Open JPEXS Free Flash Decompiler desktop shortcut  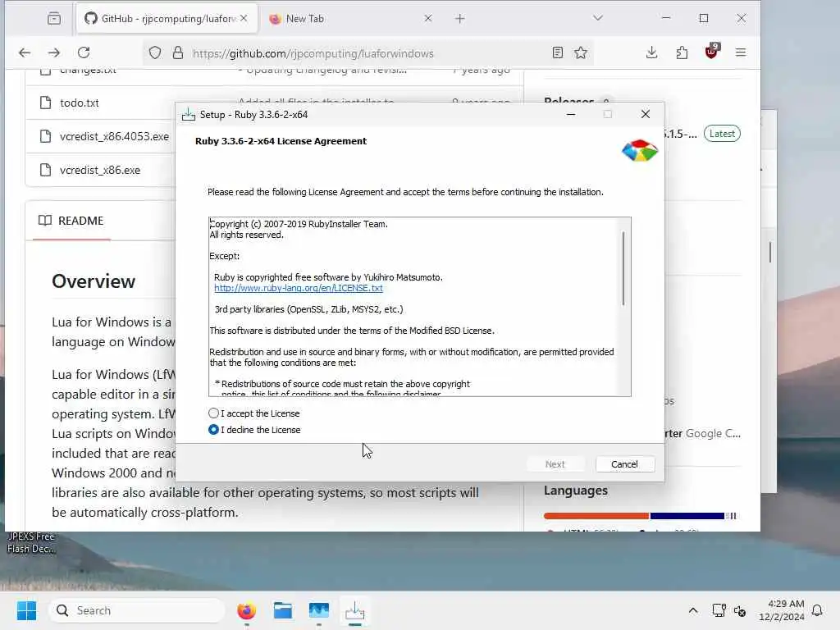tap(30, 542)
